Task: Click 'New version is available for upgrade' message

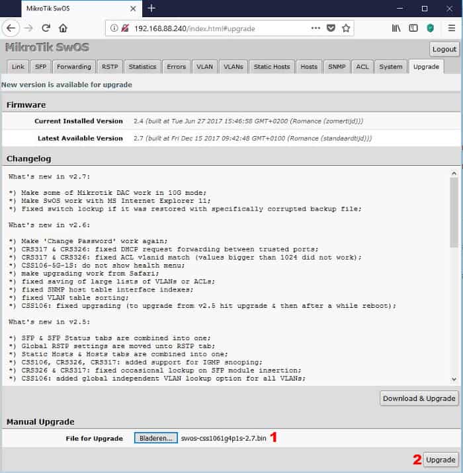Action: click(67, 85)
